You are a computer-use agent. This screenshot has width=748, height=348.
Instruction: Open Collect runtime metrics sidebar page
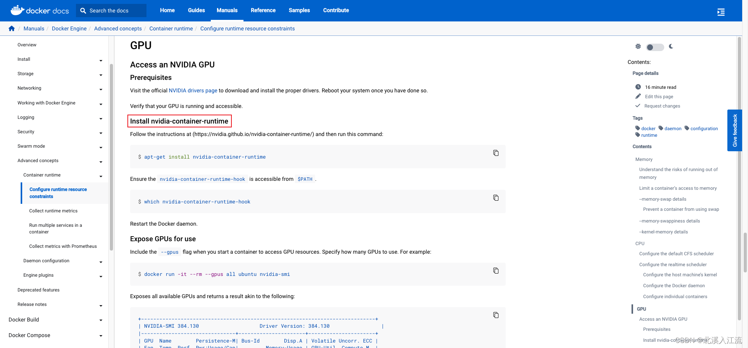pyautogui.click(x=53, y=211)
